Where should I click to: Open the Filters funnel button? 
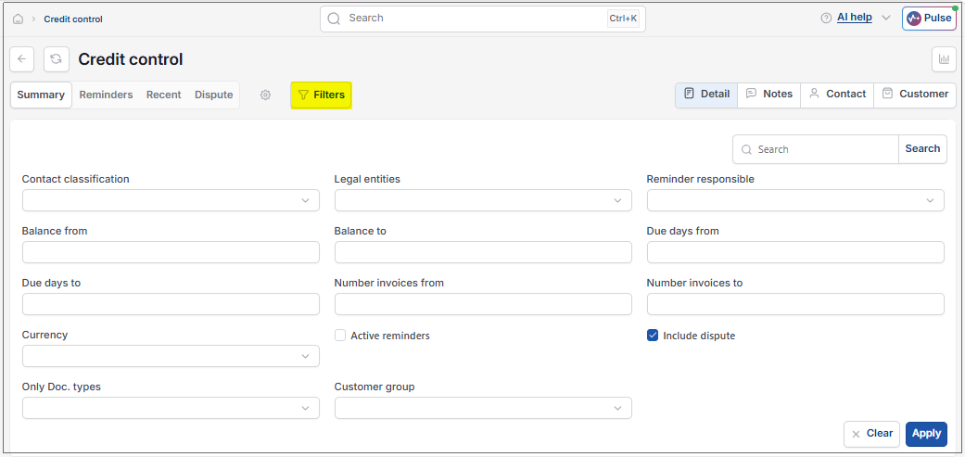(x=322, y=95)
